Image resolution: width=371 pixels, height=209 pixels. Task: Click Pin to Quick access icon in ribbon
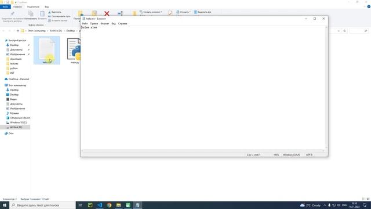(12, 13)
